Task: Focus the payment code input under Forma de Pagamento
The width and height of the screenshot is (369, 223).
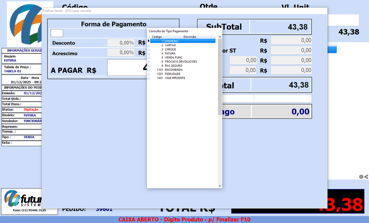Action: click(x=57, y=33)
